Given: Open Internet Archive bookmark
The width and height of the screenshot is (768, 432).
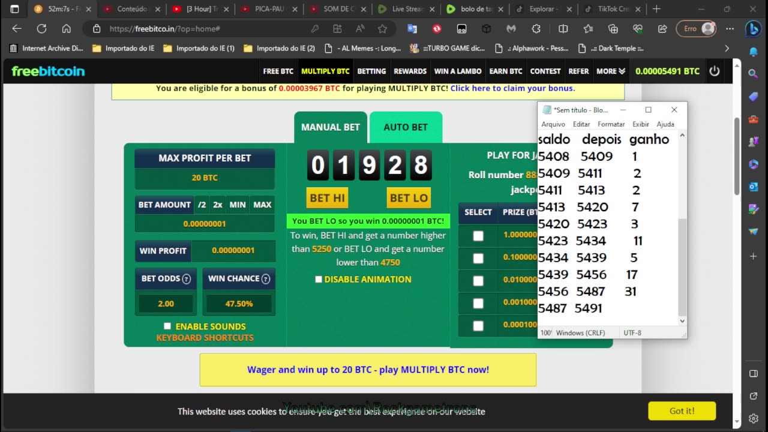Looking at the screenshot, I should tap(47, 48).
